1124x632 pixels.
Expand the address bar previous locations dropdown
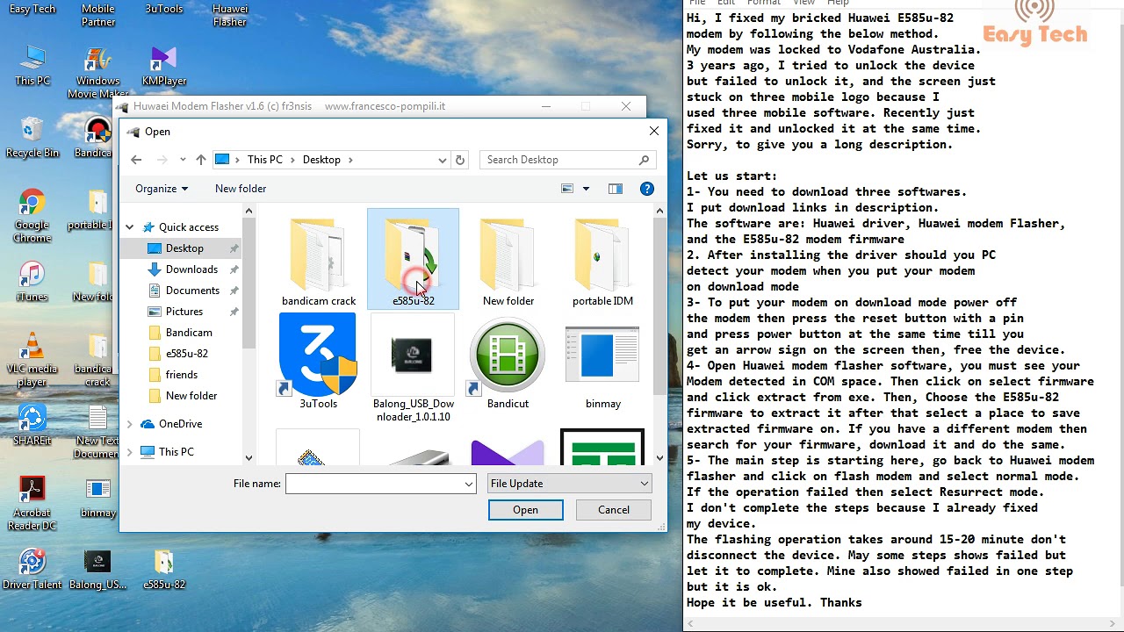click(x=442, y=160)
